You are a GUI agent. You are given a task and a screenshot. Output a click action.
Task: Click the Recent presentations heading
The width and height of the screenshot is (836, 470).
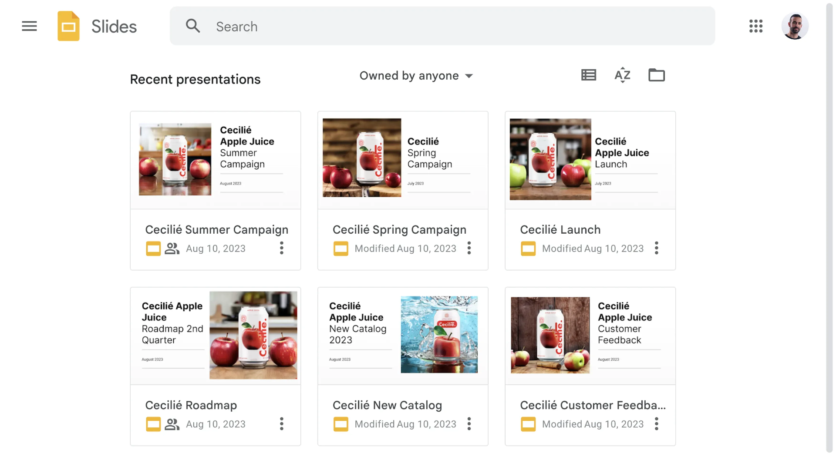195,79
